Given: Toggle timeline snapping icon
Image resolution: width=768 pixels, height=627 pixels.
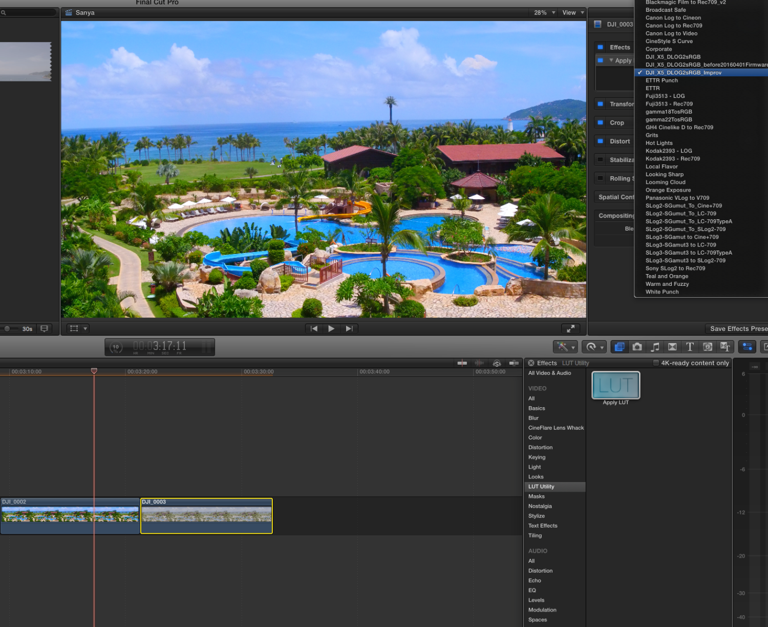Looking at the screenshot, I should 514,363.
